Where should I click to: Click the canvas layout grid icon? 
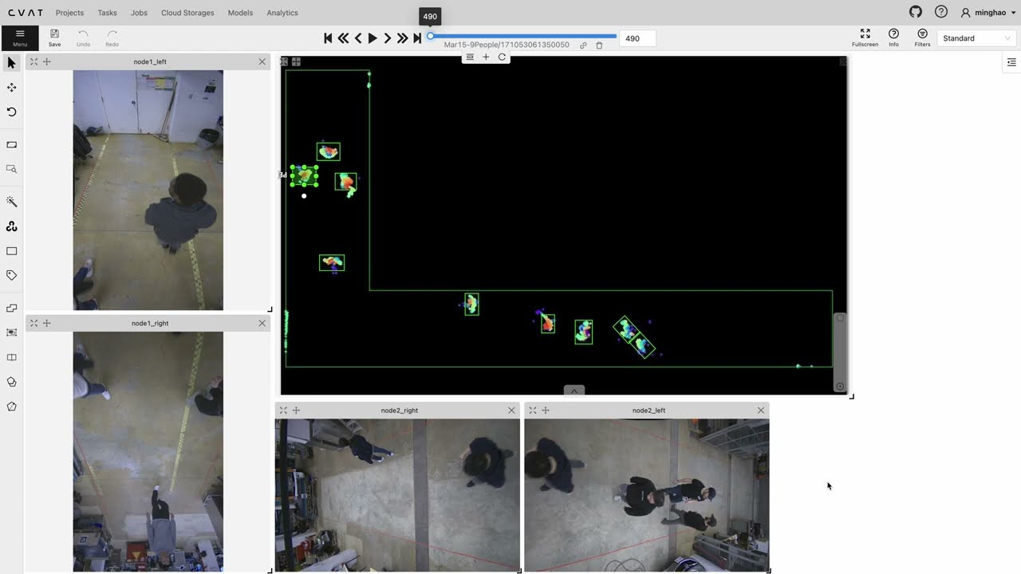click(x=470, y=57)
